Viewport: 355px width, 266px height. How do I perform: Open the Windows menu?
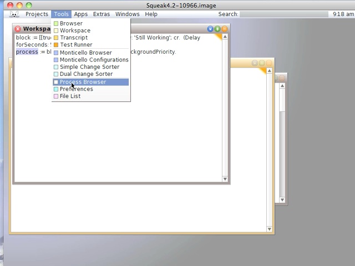(128, 14)
